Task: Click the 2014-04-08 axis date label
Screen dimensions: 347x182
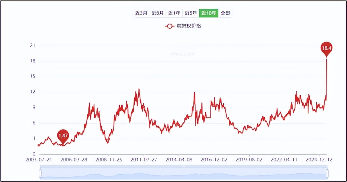Action: pos(179,160)
